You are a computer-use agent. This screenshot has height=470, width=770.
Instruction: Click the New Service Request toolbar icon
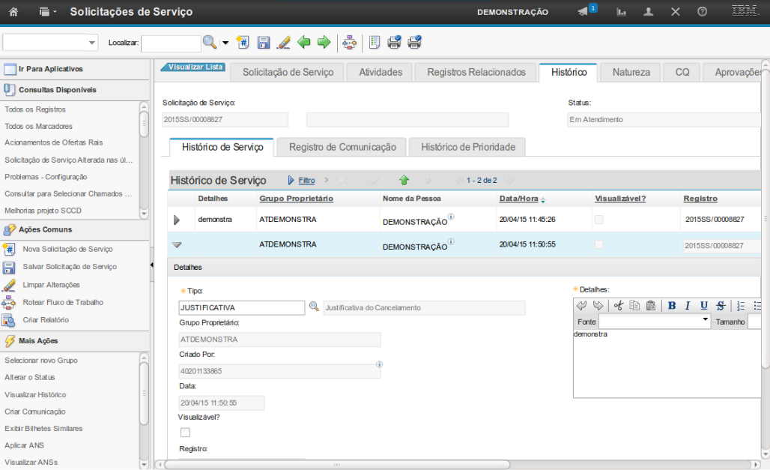(x=243, y=43)
